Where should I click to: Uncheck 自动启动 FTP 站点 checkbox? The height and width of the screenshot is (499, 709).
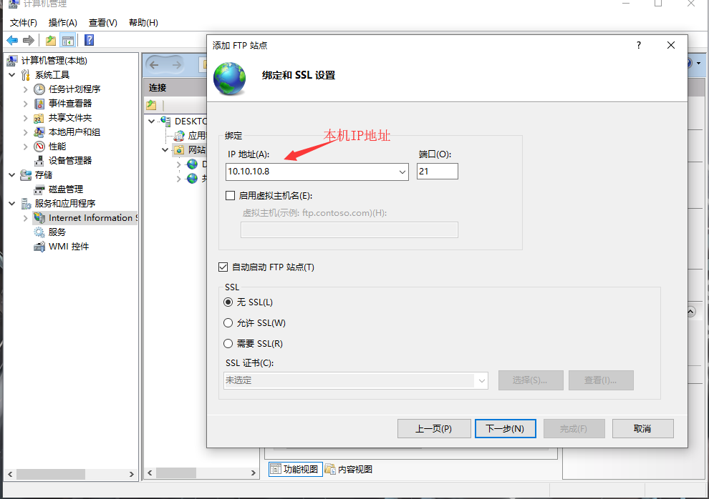[x=223, y=267]
